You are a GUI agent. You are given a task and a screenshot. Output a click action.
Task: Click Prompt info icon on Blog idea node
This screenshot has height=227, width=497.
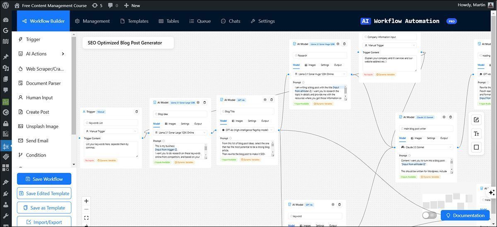[164, 141]
